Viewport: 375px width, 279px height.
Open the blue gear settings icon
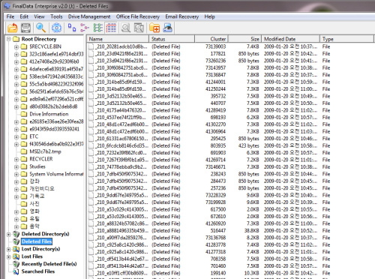click(x=57, y=28)
